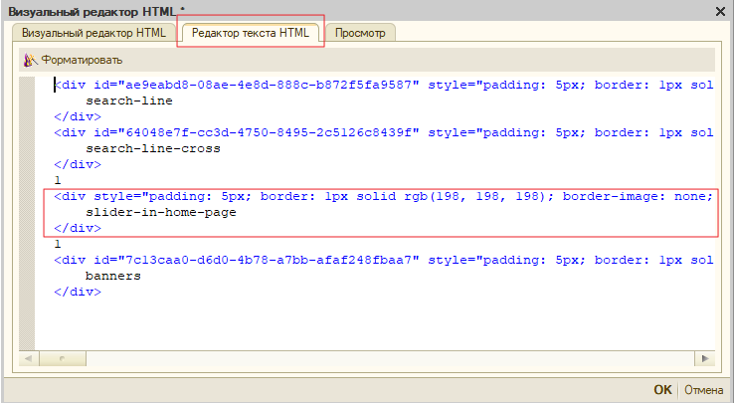Click div line with id 64048e7f-cc3d

(384, 132)
